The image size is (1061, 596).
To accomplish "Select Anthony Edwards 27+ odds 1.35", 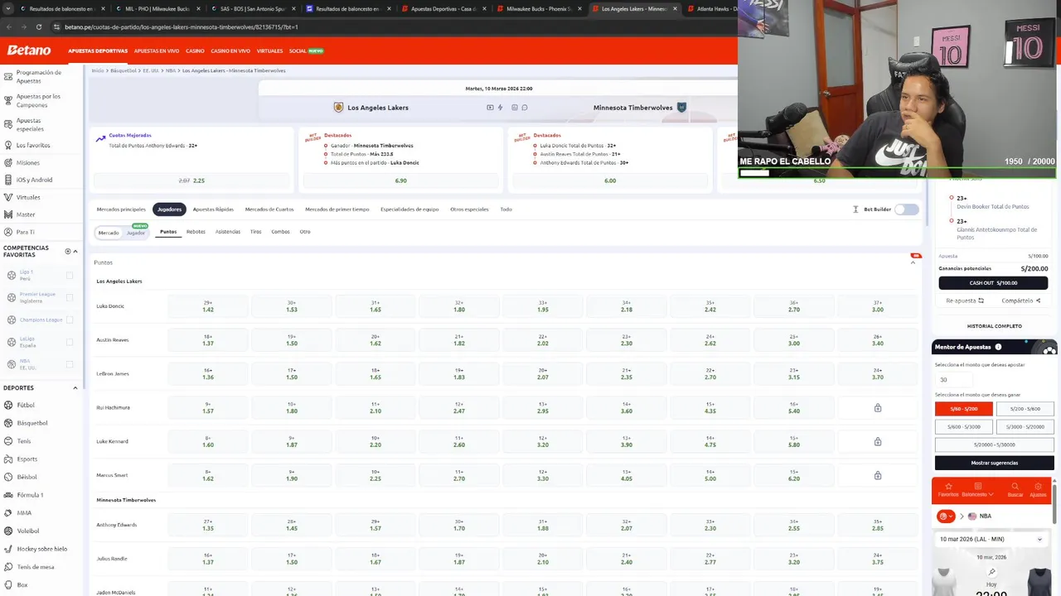I will click(208, 526).
